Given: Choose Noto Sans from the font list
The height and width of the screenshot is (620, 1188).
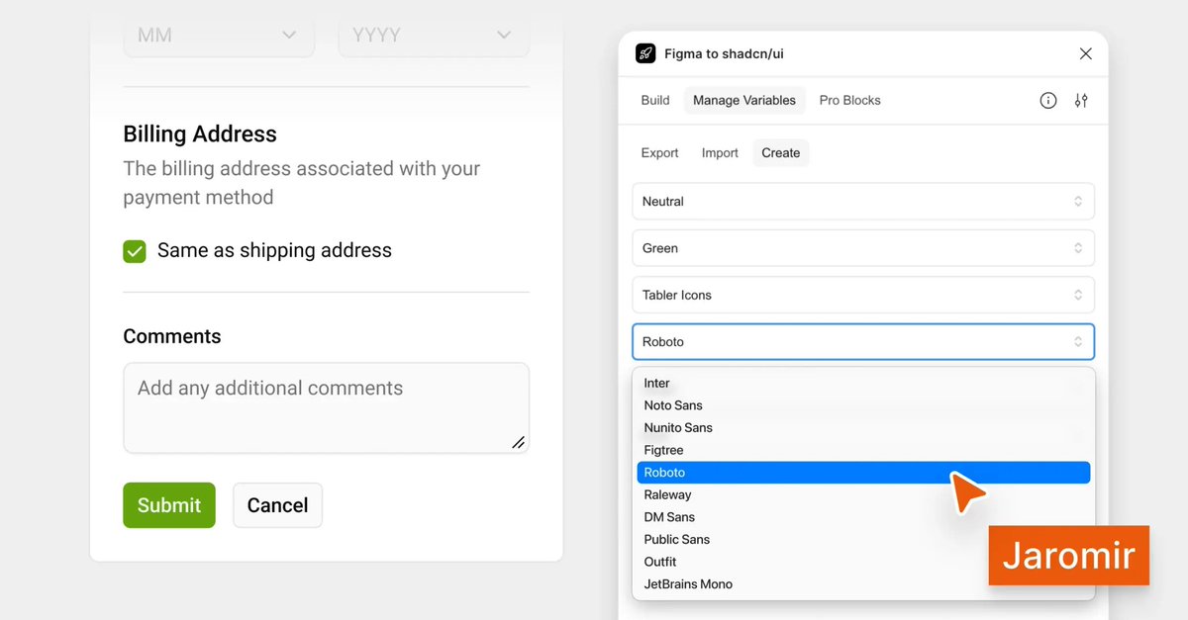Looking at the screenshot, I should tap(863, 405).
